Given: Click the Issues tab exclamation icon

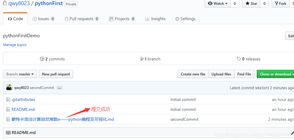Looking at the screenshot, I should pyautogui.click(x=35, y=19).
